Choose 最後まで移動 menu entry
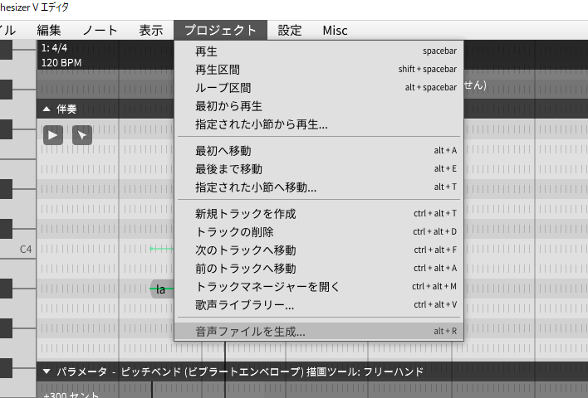Screen dimensions: 588x398 coord(319,169)
